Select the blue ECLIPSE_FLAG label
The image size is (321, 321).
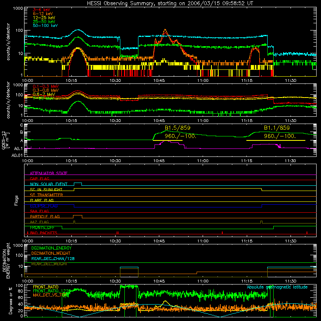pyautogui.click(x=44, y=206)
